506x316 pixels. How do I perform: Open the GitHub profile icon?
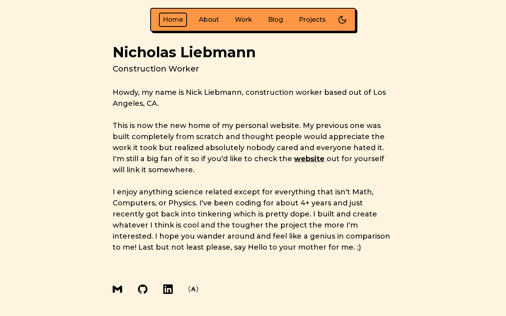tap(143, 289)
